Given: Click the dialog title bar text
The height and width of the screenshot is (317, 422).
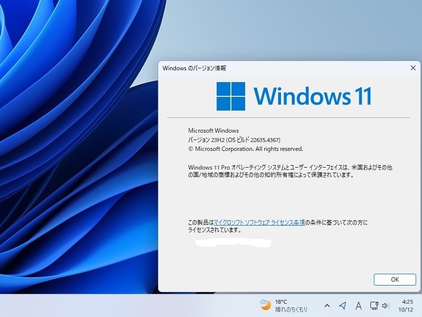Looking at the screenshot, I should (x=194, y=68).
